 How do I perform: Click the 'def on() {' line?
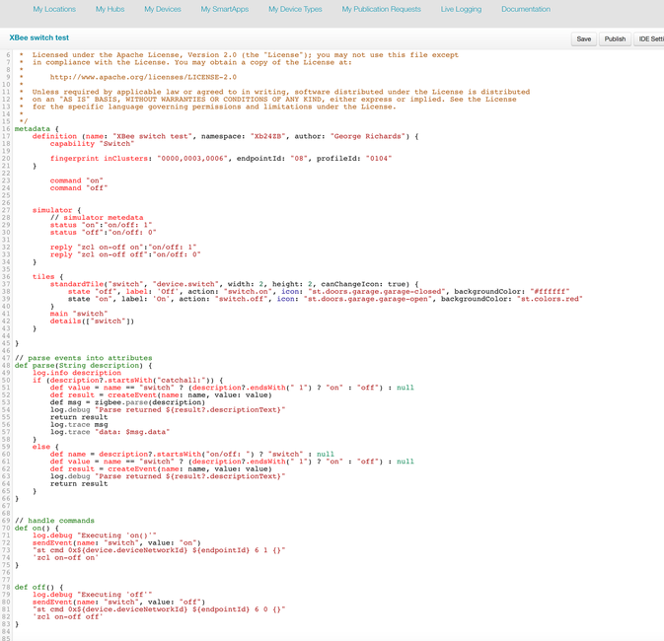click(x=37, y=529)
